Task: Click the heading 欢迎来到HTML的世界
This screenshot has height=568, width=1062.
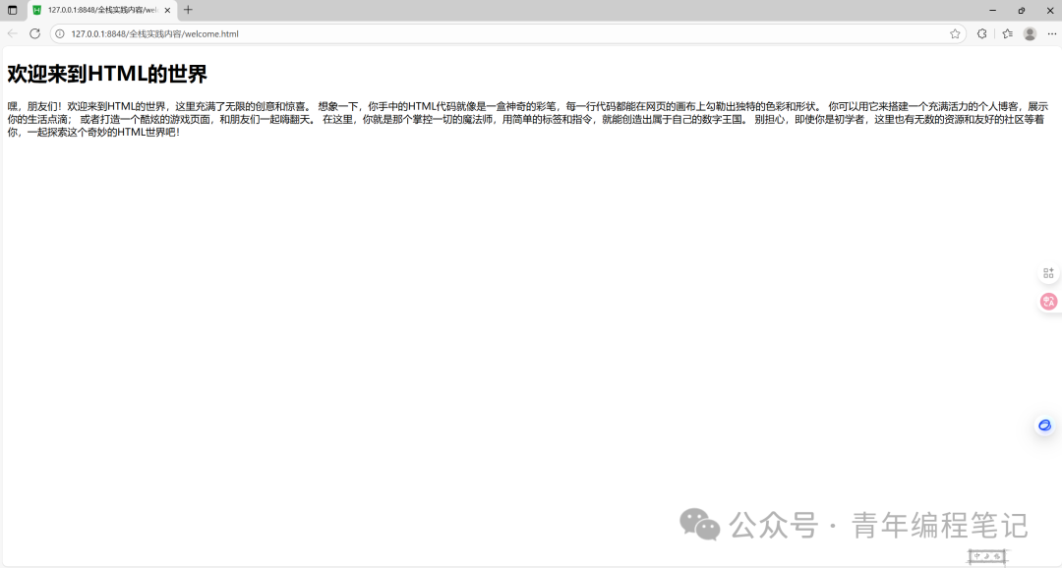Action: click(107, 74)
